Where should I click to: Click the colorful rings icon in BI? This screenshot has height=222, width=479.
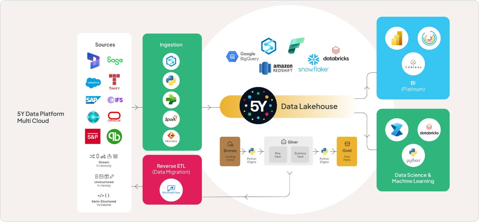(x=429, y=38)
